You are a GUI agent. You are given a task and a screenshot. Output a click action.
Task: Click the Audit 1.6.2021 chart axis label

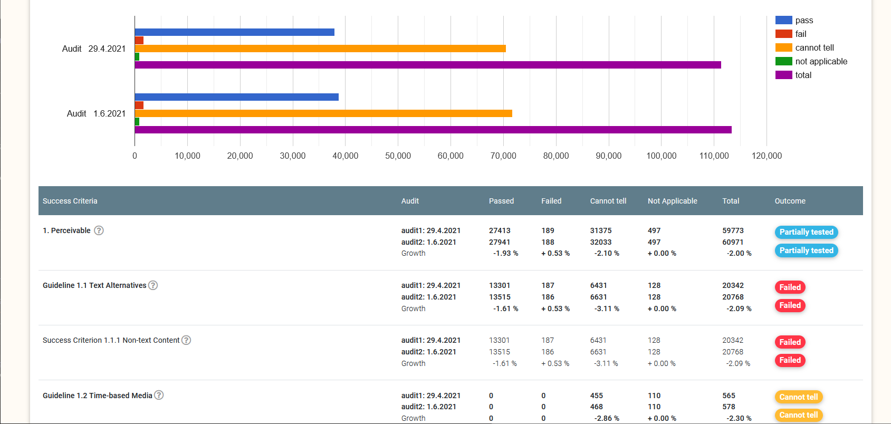pyautogui.click(x=96, y=113)
